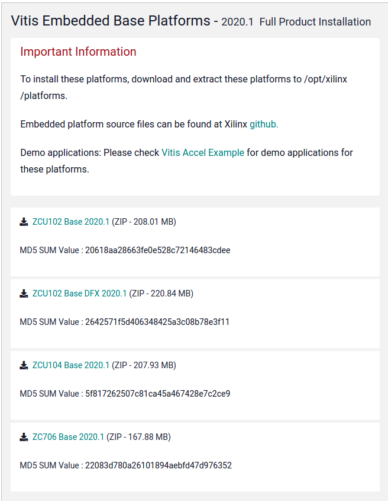The height and width of the screenshot is (501, 388).
Task: Open the ZCU102 Base DFX 2020.1 link
Action: coord(80,293)
